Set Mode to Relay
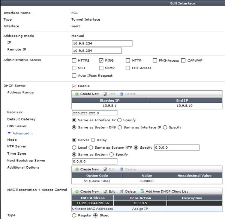This screenshot has width=225, height=219. [93, 140]
